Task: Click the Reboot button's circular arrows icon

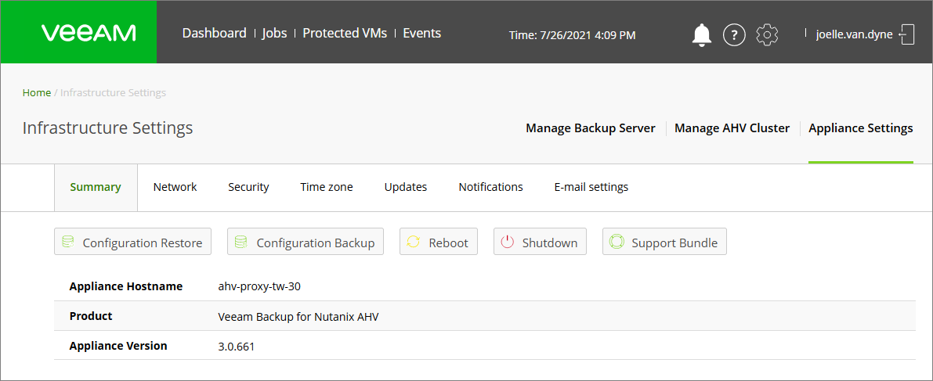Action: click(x=413, y=242)
